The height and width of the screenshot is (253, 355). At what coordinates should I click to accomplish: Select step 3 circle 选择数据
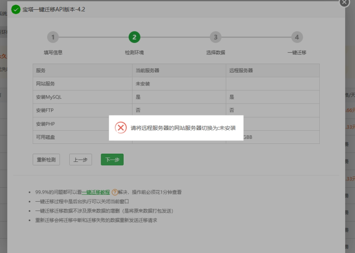[x=216, y=37]
